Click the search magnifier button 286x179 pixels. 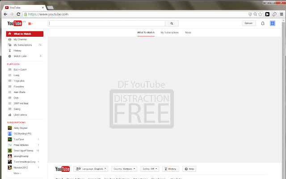click(172, 23)
